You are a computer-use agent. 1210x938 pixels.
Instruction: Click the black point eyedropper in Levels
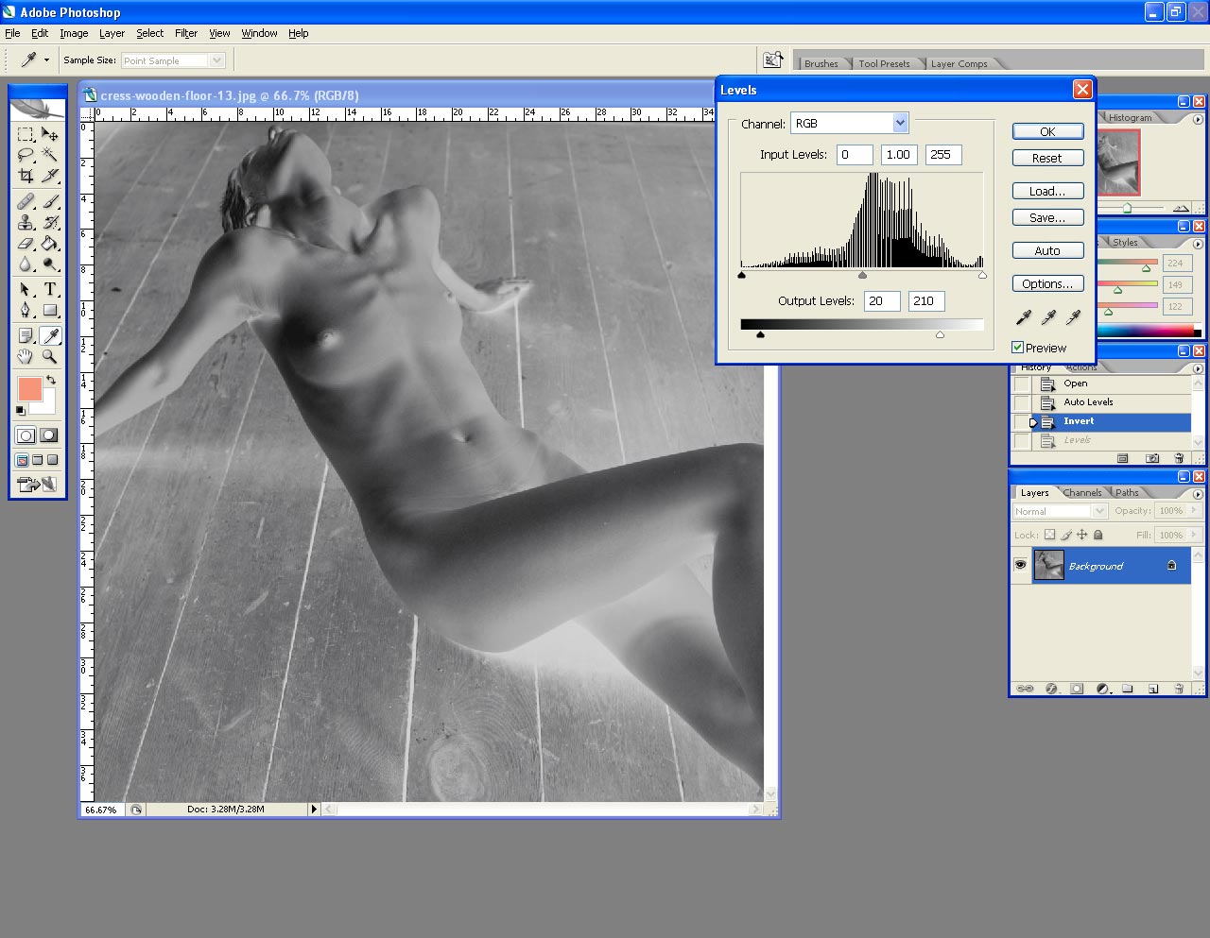point(1023,318)
